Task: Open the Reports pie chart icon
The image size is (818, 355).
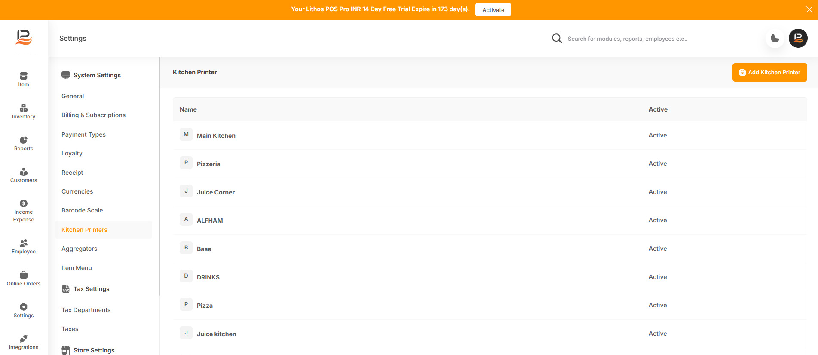Action: pyautogui.click(x=24, y=140)
